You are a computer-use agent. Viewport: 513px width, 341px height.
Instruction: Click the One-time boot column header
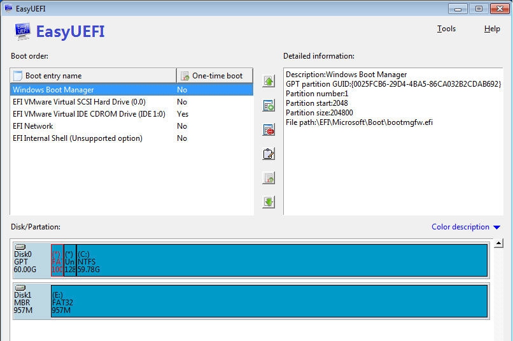coord(214,76)
